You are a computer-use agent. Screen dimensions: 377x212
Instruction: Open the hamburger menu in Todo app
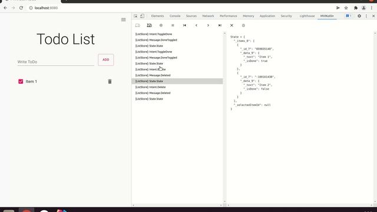(x=123, y=19)
